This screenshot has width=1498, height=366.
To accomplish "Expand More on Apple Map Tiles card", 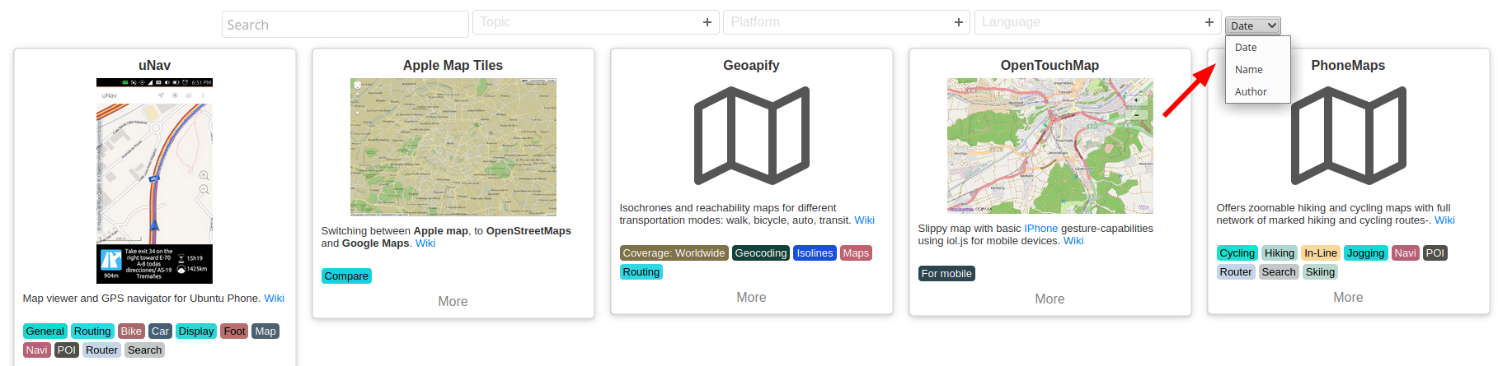I will click(453, 302).
